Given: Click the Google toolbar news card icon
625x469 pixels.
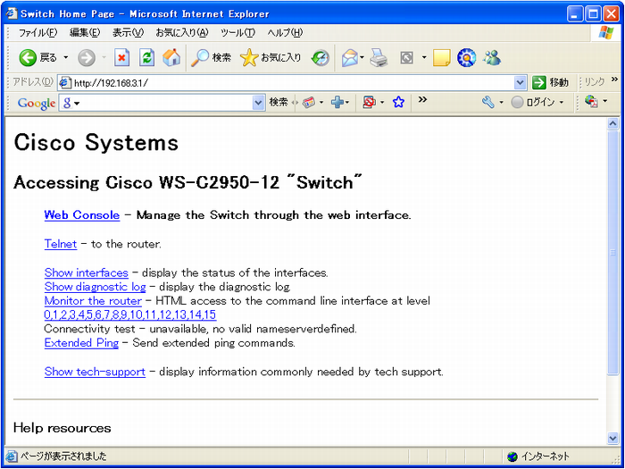Looking at the screenshot, I should click(x=309, y=103).
